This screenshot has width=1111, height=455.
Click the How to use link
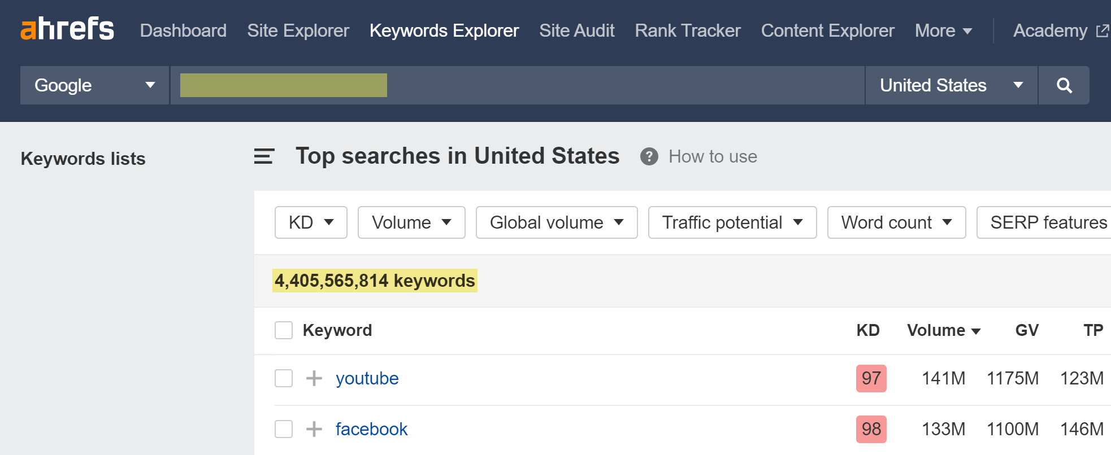tap(713, 156)
